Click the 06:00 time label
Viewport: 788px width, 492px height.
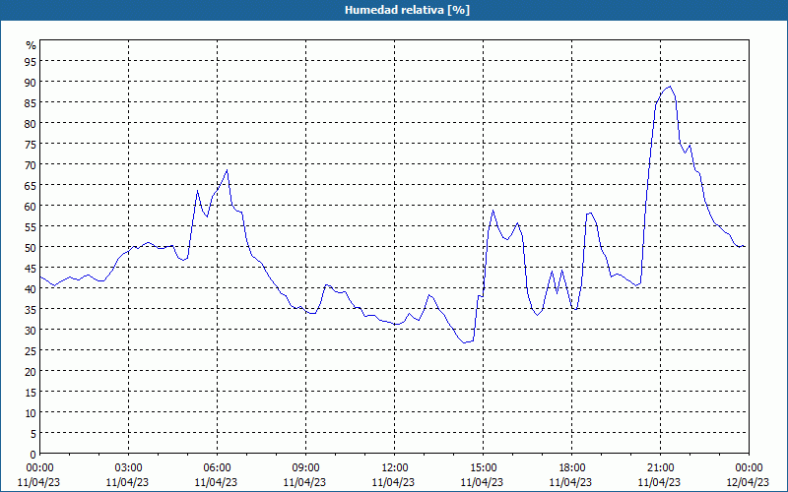click(217, 468)
